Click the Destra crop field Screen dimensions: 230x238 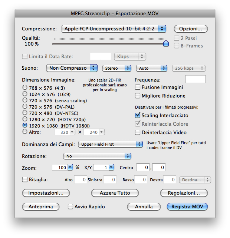pos(170,179)
